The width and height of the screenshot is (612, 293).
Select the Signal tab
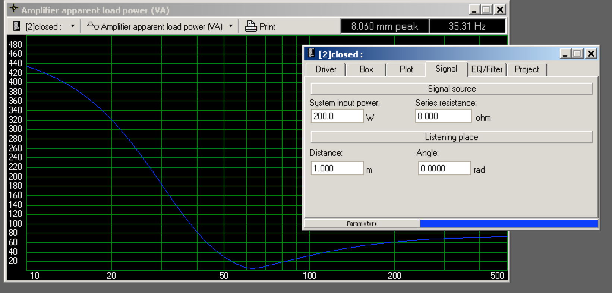click(x=446, y=69)
